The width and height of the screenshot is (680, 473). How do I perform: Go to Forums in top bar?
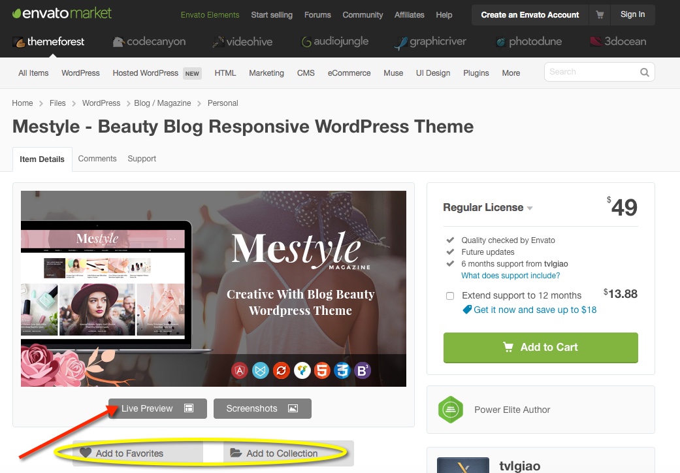(317, 15)
